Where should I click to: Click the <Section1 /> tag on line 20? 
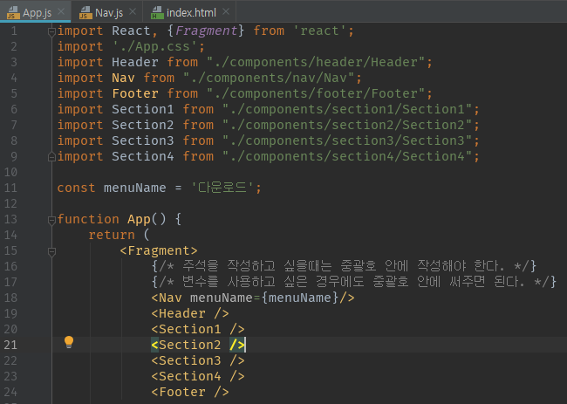click(x=198, y=329)
